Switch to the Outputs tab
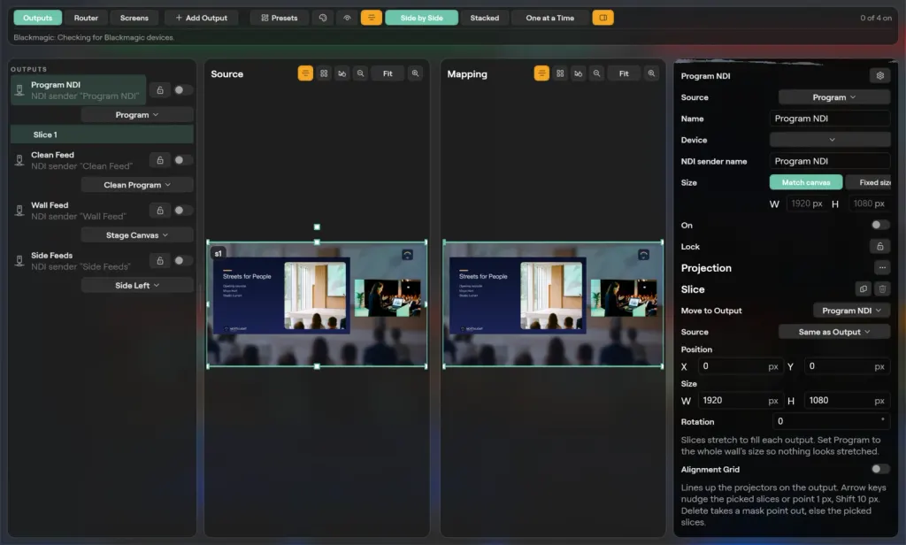906x545 pixels. (37, 18)
